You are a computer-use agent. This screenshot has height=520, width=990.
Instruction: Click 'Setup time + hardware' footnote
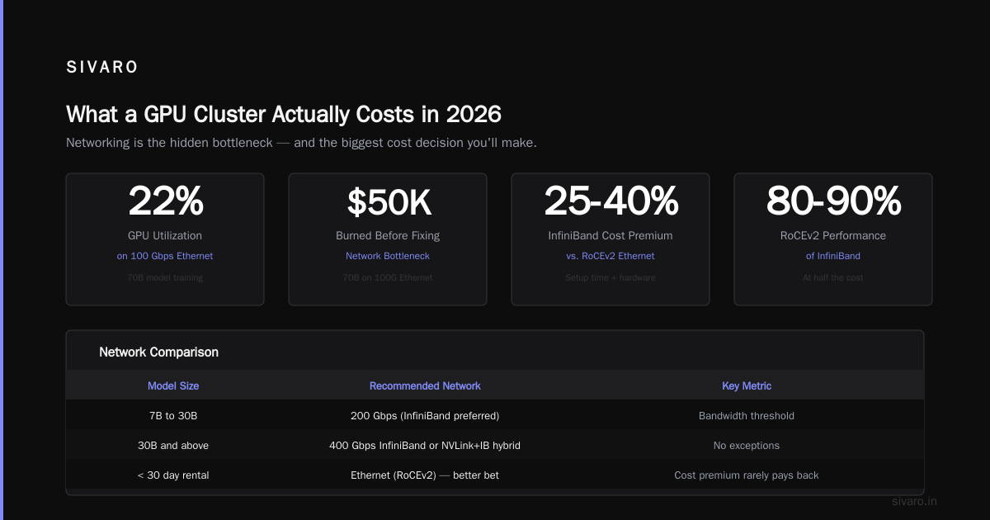610,277
